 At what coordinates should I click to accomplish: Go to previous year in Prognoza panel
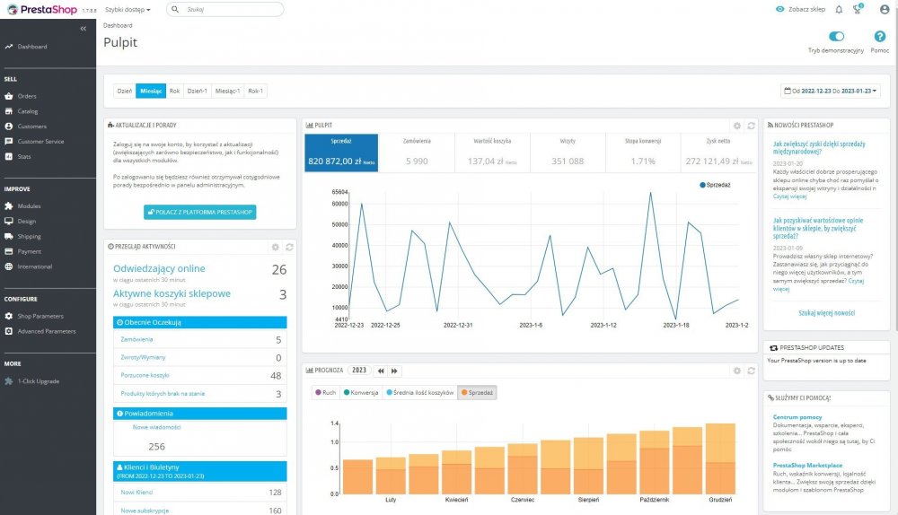381,371
